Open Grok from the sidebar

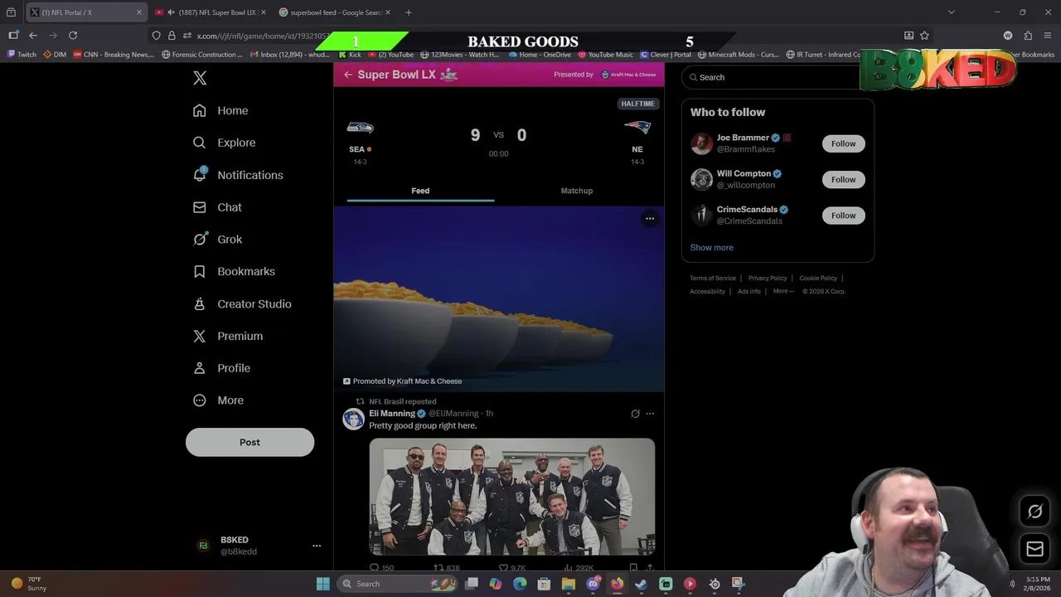pos(217,240)
